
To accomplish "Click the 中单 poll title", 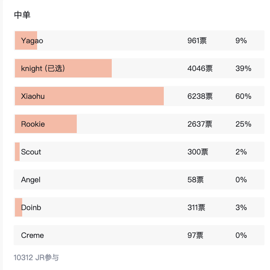I will pyautogui.click(x=22, y=15).
